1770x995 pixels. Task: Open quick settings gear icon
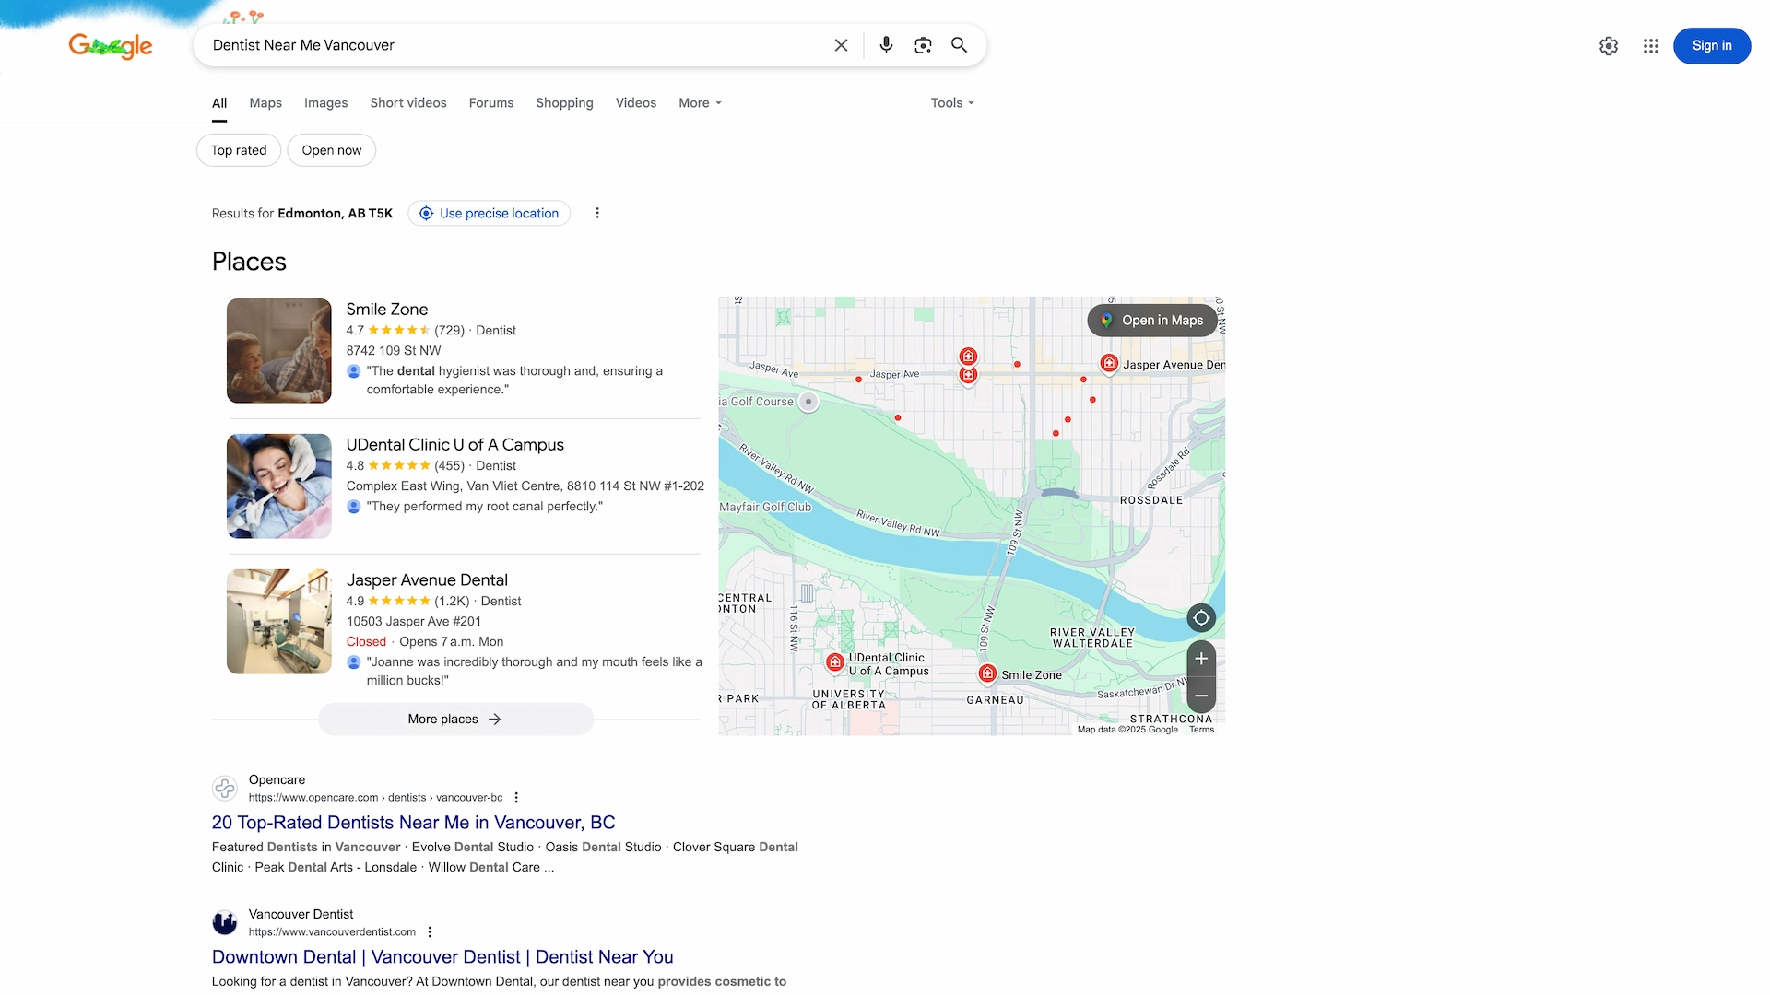(x=1609, y=46)
